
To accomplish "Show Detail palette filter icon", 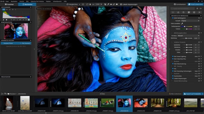I will tap(184, 12).
